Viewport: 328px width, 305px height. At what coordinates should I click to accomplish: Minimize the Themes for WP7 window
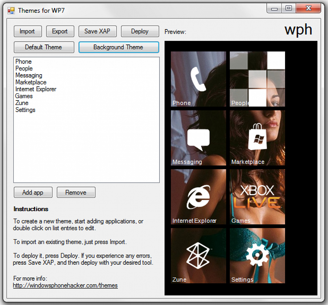tap(274, 9)
